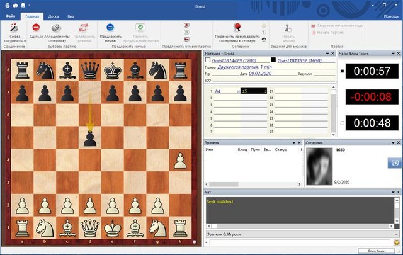Open the Доска ribbon tab

[54, 16]
